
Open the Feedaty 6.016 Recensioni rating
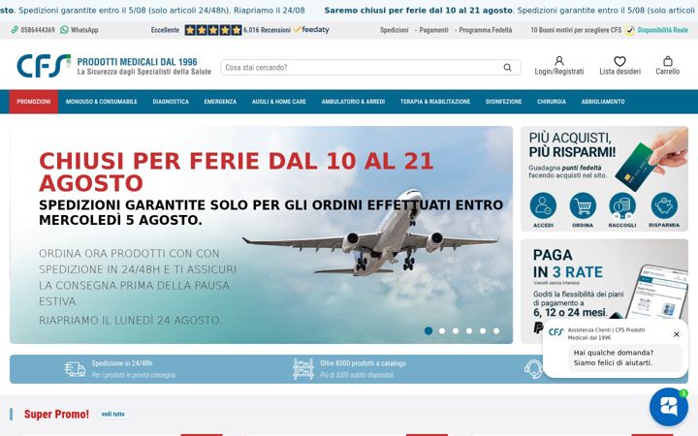tap(240, 30)
